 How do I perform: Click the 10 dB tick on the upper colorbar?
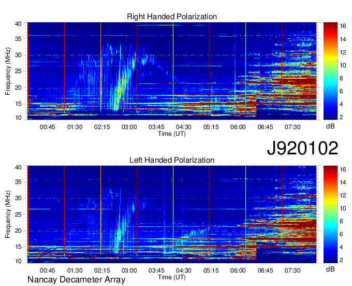point(343,65)
